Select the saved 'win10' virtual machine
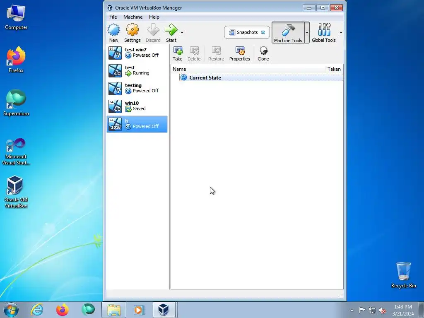The image size is (424, 318). coord(137,106)
